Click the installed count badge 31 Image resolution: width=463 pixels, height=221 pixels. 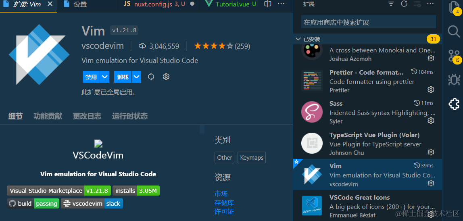coord(433,39)
